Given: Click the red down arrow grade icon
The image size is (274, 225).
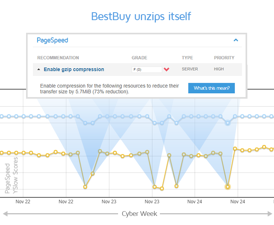Looking at the screenshot, I should pos(167,69).
